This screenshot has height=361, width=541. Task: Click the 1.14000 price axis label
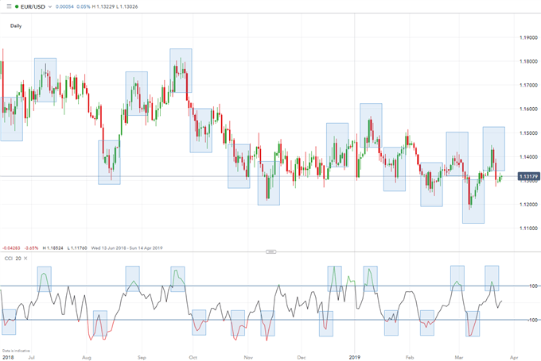pos(528,156)
